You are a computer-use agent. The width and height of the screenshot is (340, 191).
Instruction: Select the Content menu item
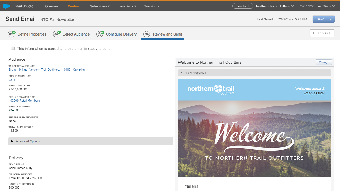(74, 6)
